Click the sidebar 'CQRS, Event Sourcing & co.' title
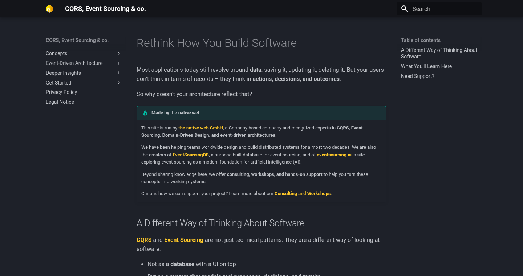This screenshot has height=276, width=523. pos(77,40)
